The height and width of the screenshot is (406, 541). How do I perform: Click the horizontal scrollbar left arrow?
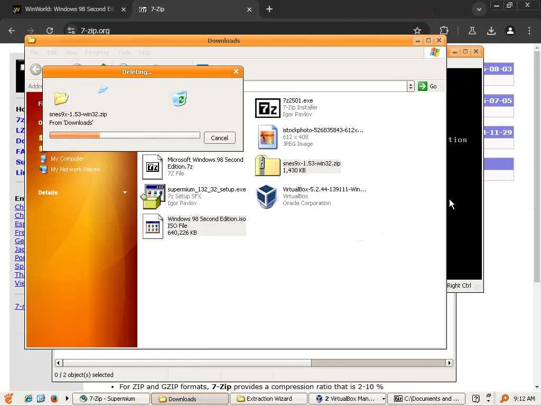[x=58, y=363]
